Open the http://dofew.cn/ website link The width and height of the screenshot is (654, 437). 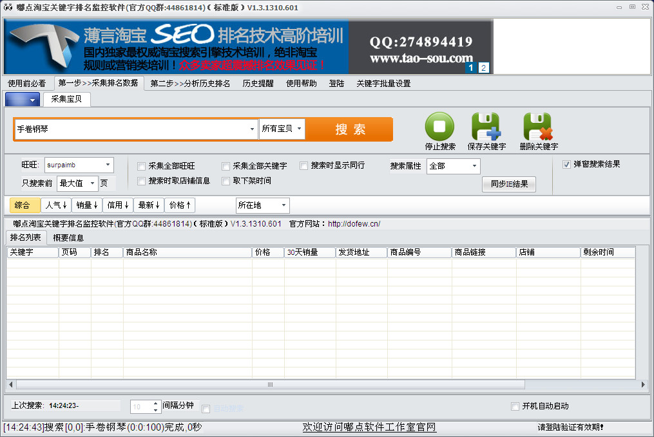click(354, 224)
